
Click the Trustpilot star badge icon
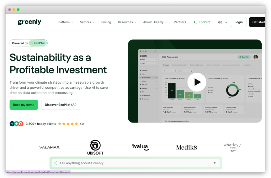tap(16, 124)
